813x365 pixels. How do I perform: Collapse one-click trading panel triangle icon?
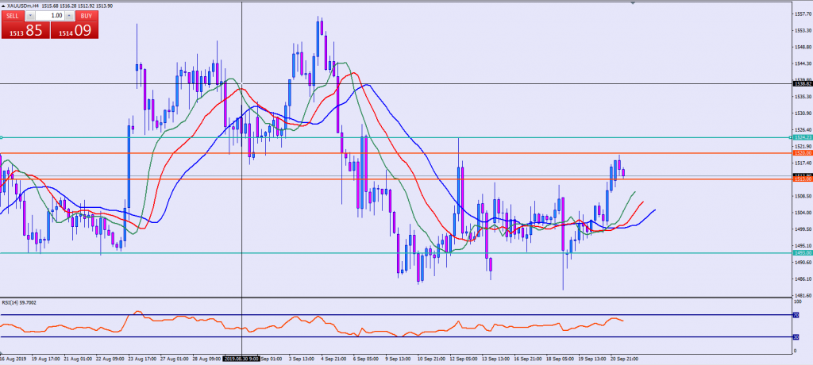pos(3,5)
